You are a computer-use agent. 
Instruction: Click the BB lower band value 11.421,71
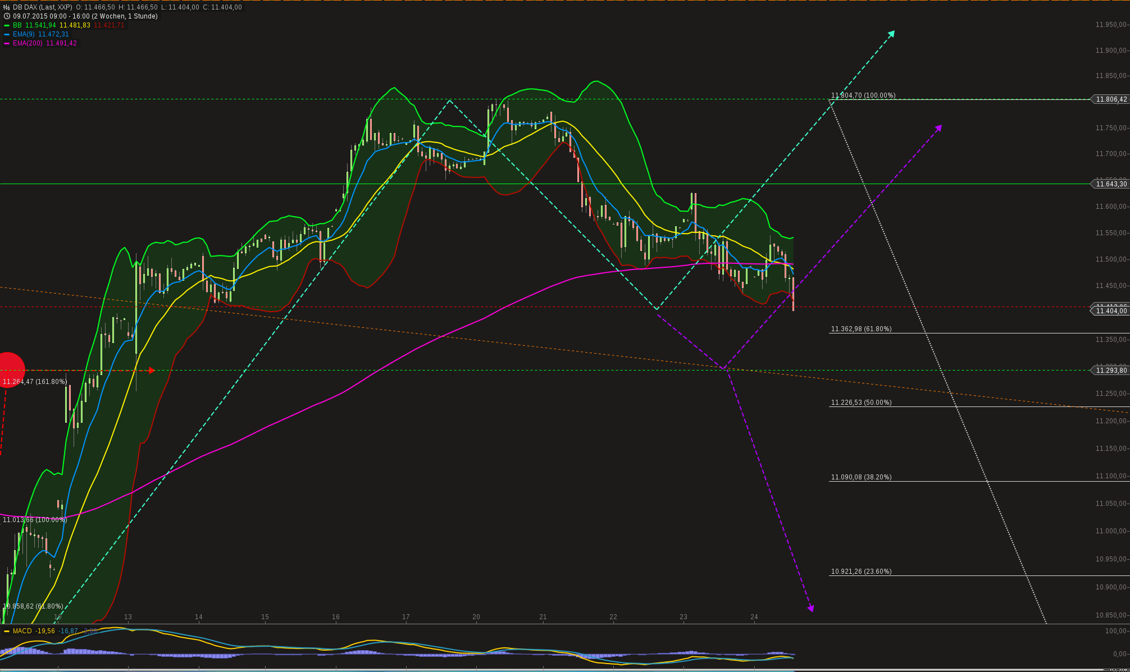pyautogui.click(x=109, y=25)
